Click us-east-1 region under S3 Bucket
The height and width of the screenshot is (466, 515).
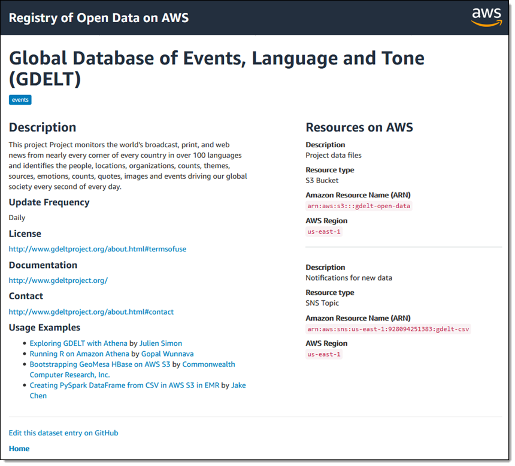[x=323, y=232]
